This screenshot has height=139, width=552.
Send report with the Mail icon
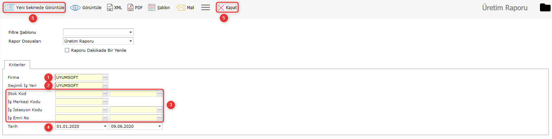tap(181, 7)
